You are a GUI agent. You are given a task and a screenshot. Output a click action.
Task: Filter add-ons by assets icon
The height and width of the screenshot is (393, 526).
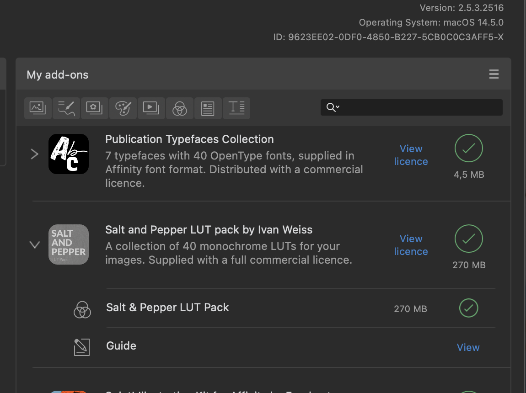pyautogui.click(x=38, y=108)
